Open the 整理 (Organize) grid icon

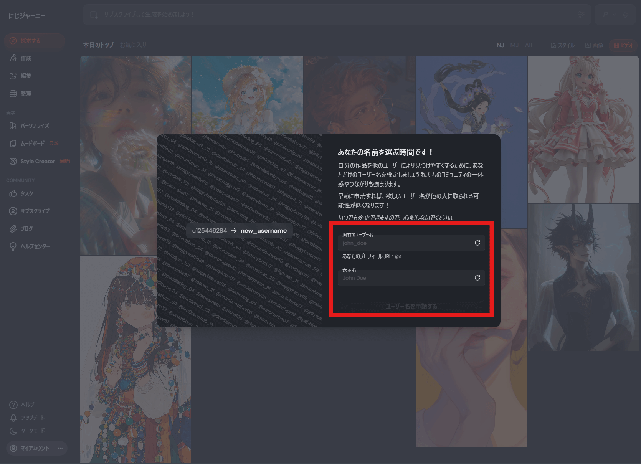point(13,94)
